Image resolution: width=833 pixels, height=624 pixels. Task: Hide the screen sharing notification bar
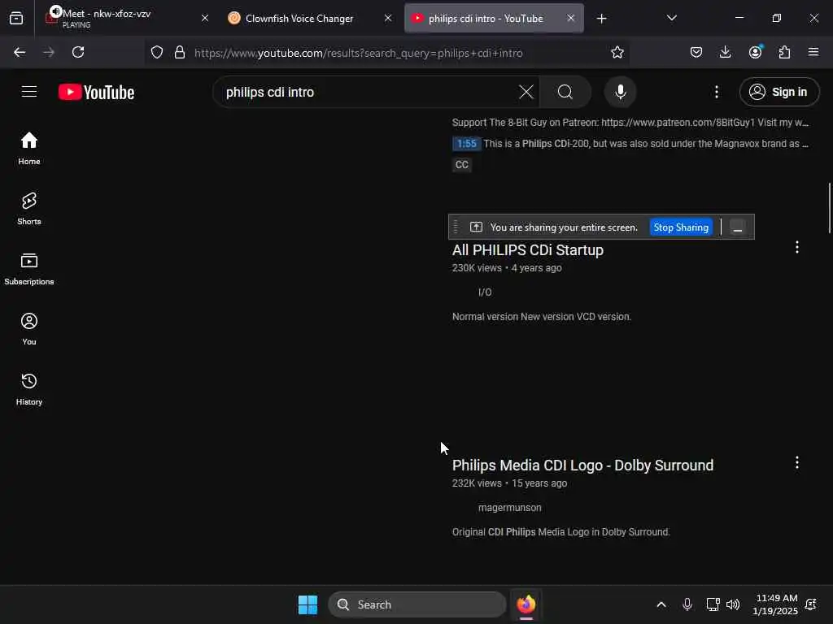click(737, 227)
